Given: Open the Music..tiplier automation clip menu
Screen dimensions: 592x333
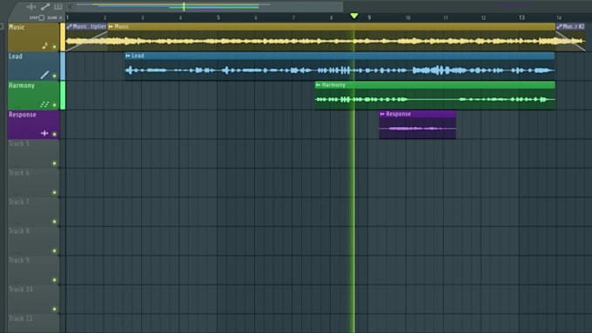Looking at the screenshot, I should pyautogui.click(x=69, y=26).
